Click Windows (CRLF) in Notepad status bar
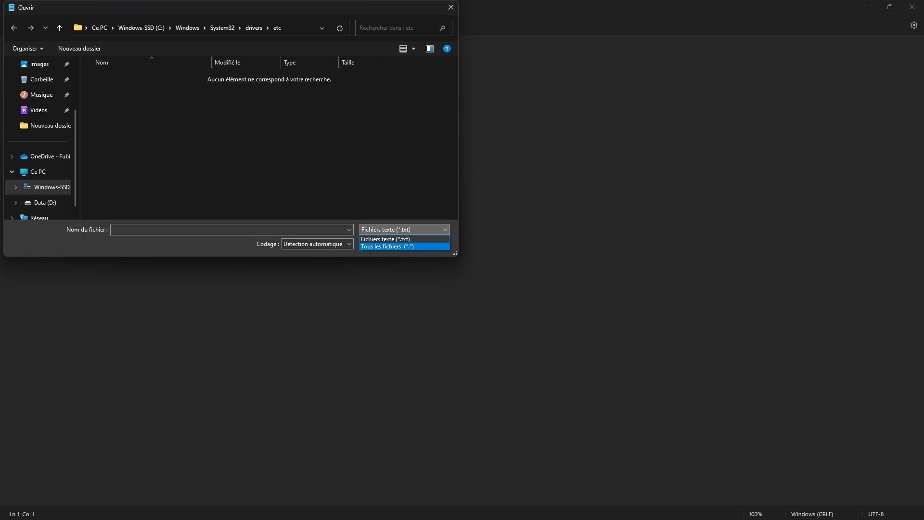 [x=812, y=514]
